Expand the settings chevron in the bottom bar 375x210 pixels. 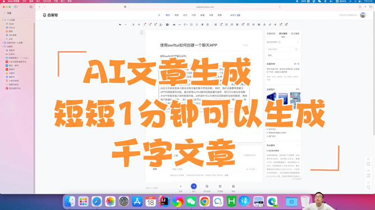pyautogui.click(x=181, y=186)
